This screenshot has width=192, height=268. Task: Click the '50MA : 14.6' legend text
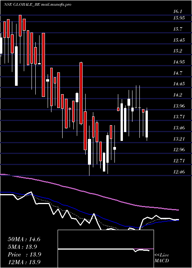(x=24, y=239)
